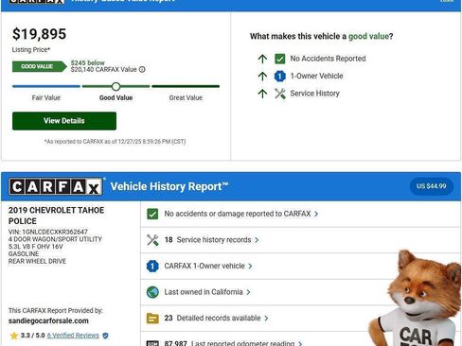Click the gold star rating icon

(x=14, y=336)
